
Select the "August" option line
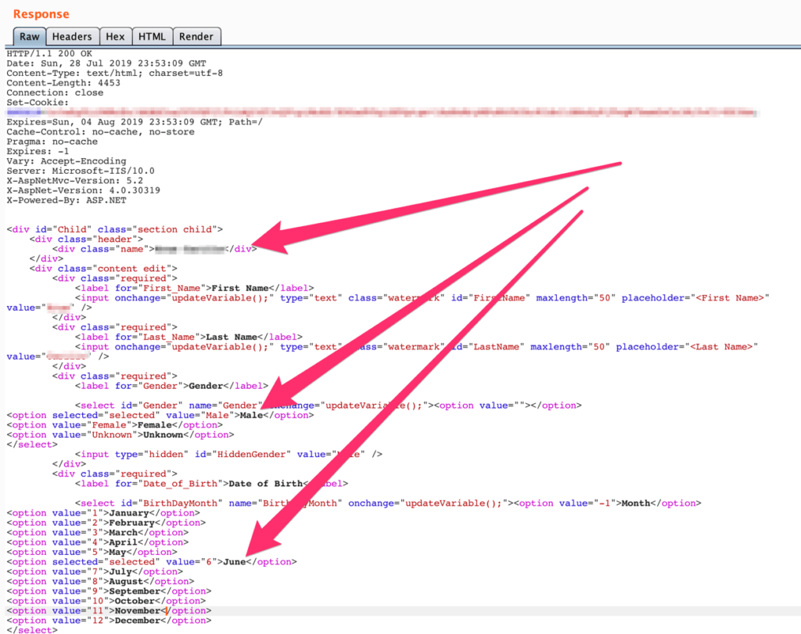point(101,582)
